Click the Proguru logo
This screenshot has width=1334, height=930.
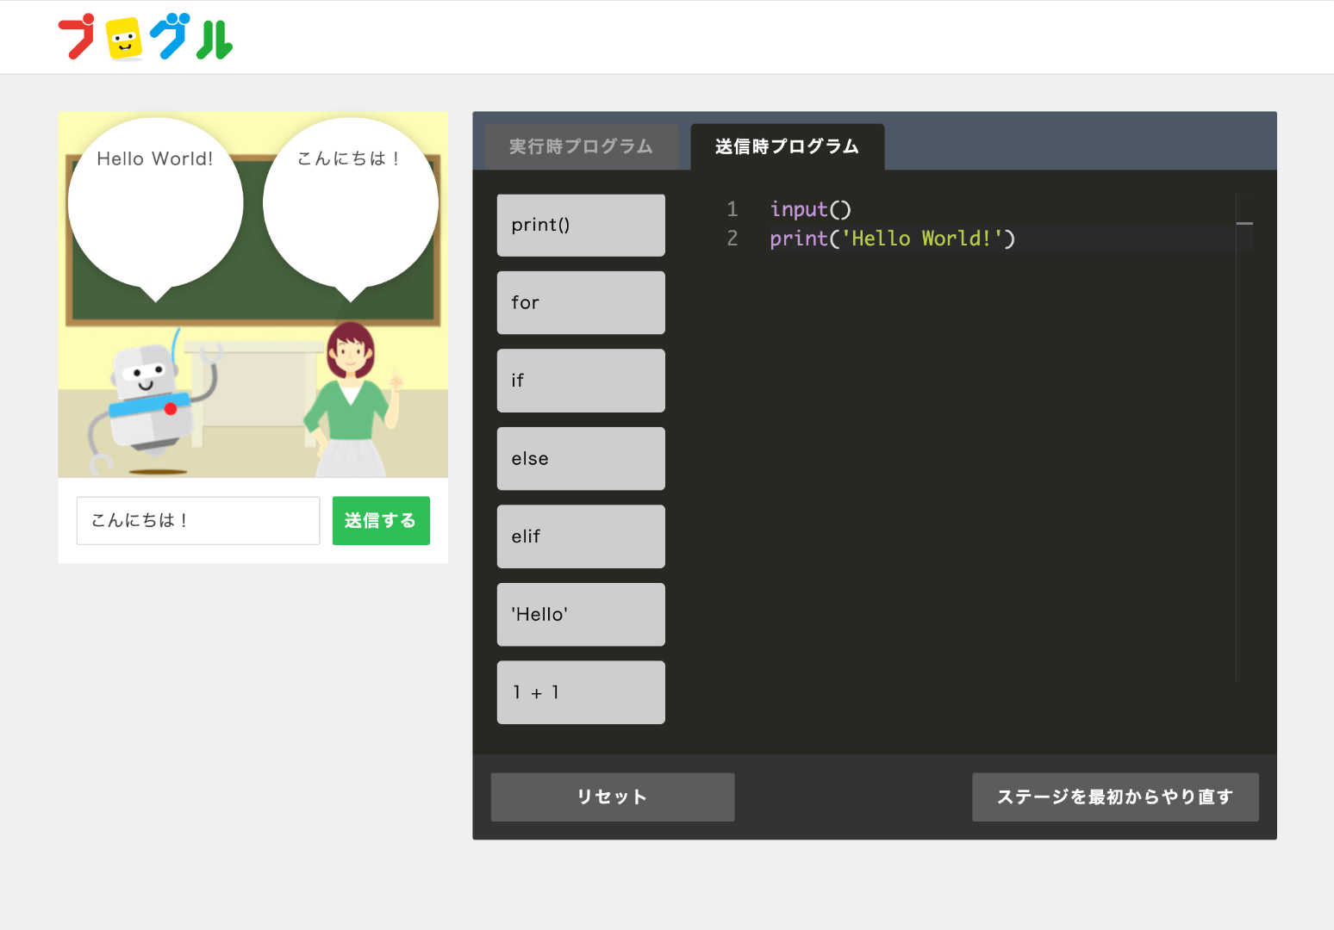click(x=146, y=38)
